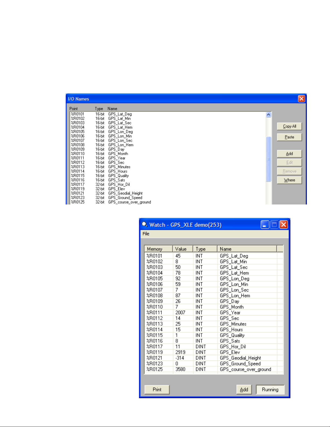
Task: Click GPS_Lon_Min name in Watch table
Action: point(234,284)
